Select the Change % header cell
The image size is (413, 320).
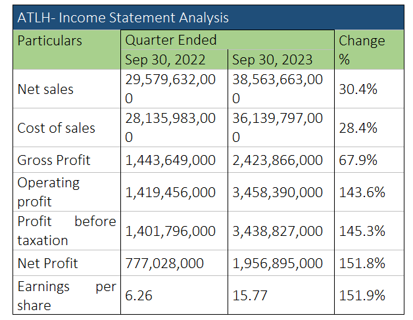tap(370, 50)
